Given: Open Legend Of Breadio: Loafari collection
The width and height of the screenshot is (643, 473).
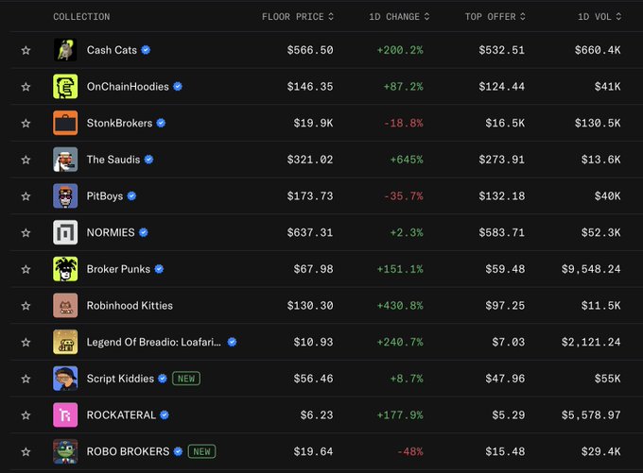Looking at the screenshot, I should tap(154, 342).
